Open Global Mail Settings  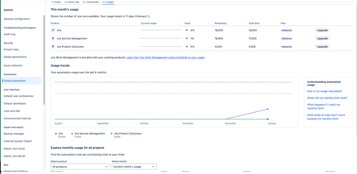(x=16, y=171)
